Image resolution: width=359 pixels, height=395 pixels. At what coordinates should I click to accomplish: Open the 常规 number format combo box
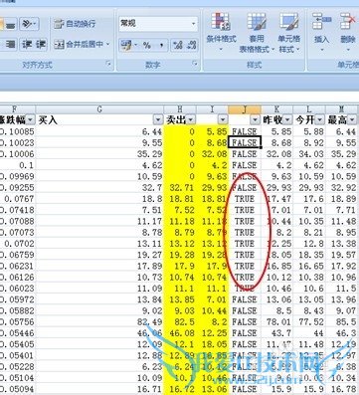click(158, 24)
